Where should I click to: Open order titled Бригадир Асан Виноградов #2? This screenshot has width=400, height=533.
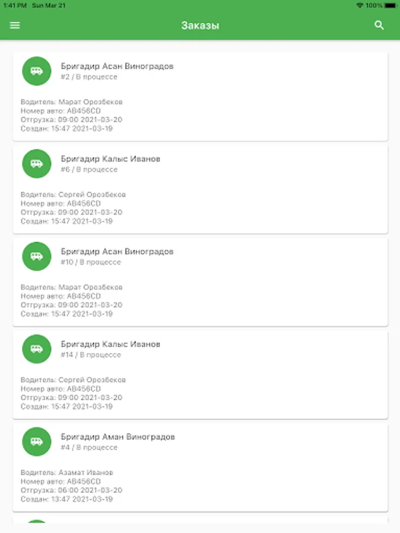point(117,66)
